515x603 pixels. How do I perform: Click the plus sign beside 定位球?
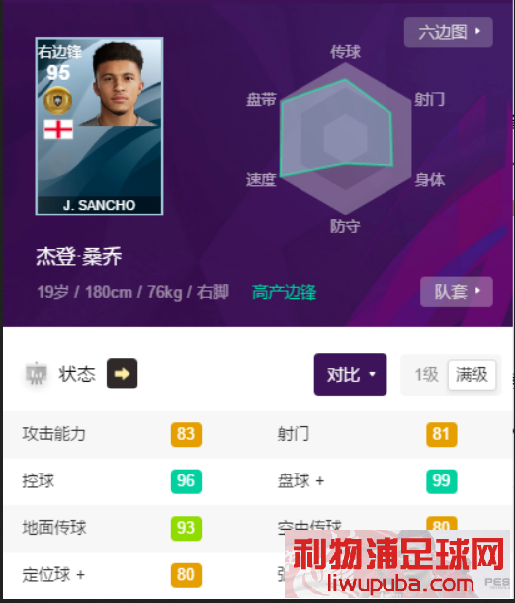click(80, 575)
